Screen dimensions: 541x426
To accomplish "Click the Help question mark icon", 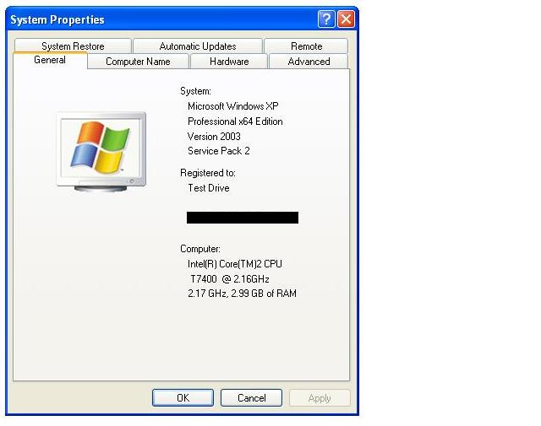I will [326, 19].
